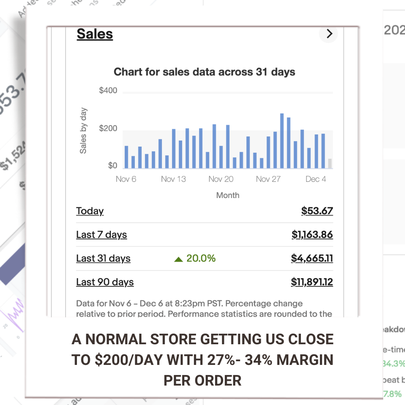This screenshot has height=405, width=405.
Task: Select the first blue bar above Nov 6
Action: click(x=126, y=157)
